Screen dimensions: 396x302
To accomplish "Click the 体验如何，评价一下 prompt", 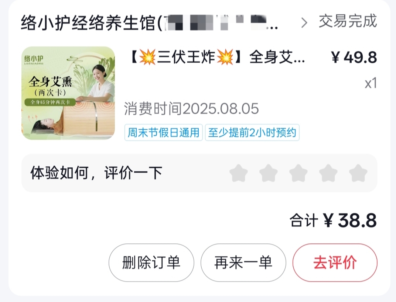I will point(96,173).
